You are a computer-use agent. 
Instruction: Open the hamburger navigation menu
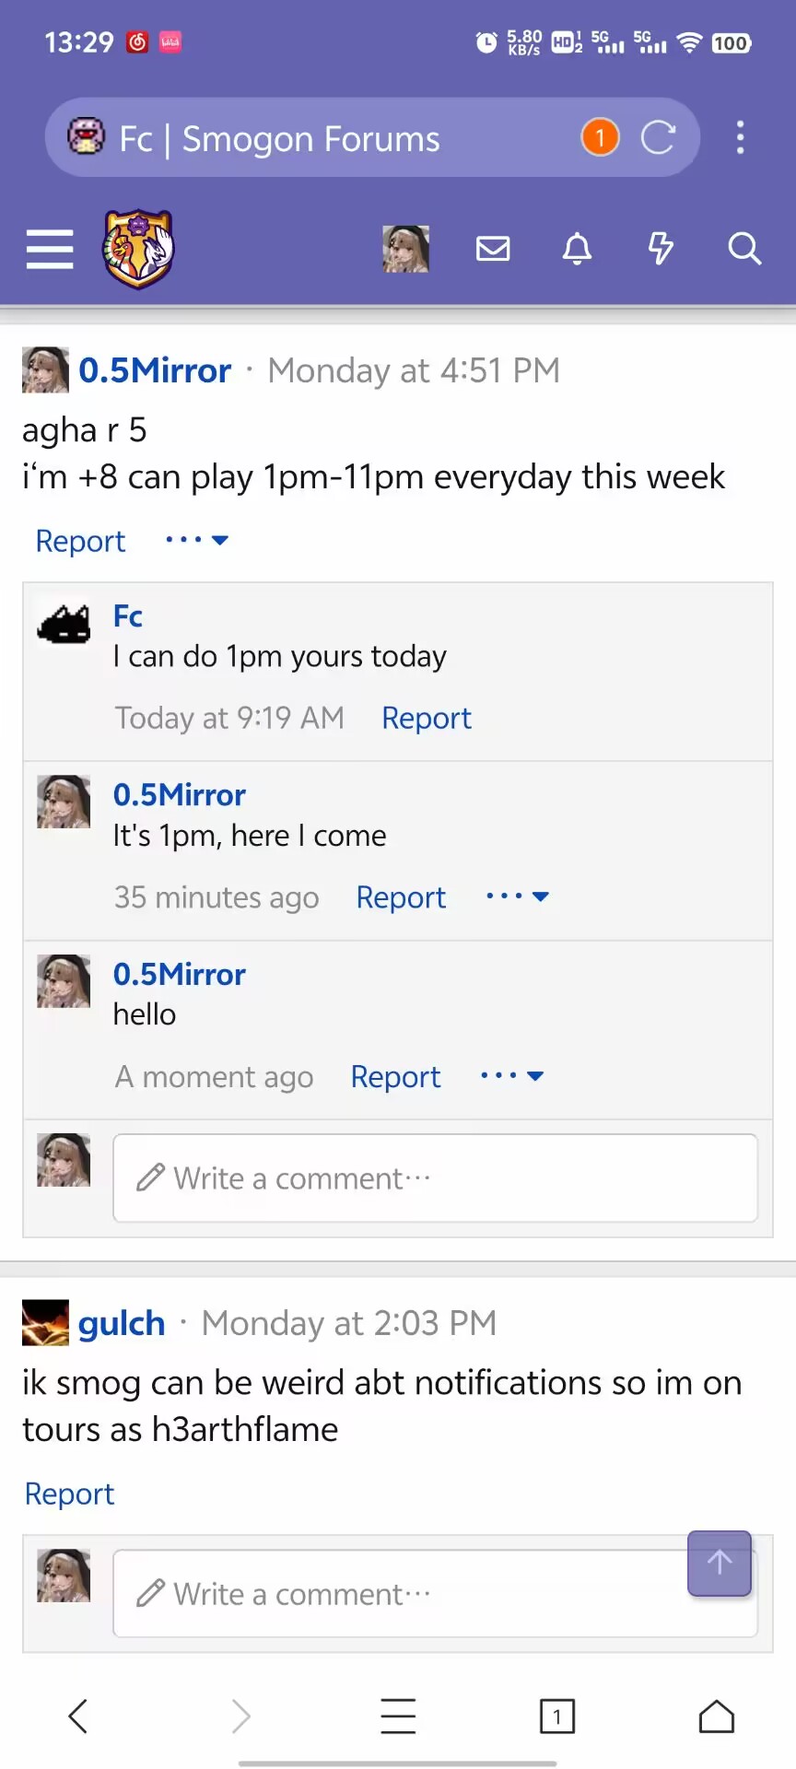point(50,249)
